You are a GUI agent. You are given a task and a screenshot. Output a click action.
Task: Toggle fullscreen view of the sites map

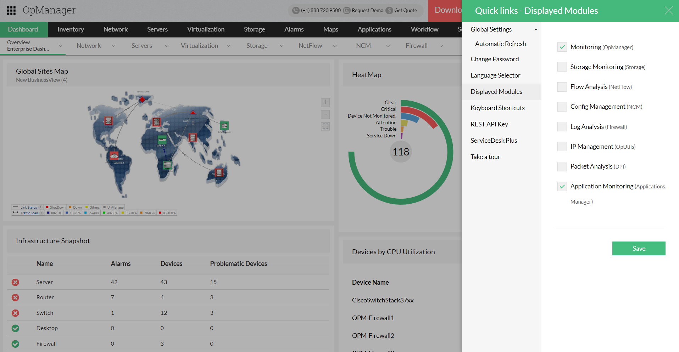pos(325,126)
